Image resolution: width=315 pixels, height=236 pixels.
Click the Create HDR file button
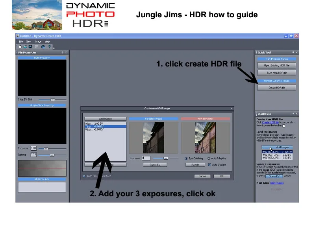[277, 88]
